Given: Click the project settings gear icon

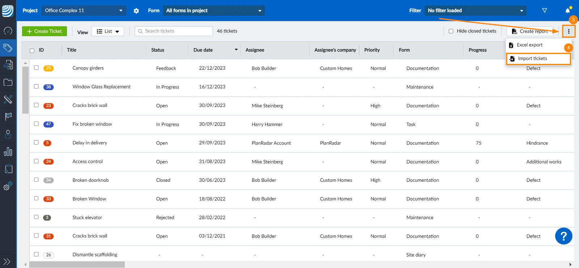Looking at the screenshot, I should click(136, 11).
